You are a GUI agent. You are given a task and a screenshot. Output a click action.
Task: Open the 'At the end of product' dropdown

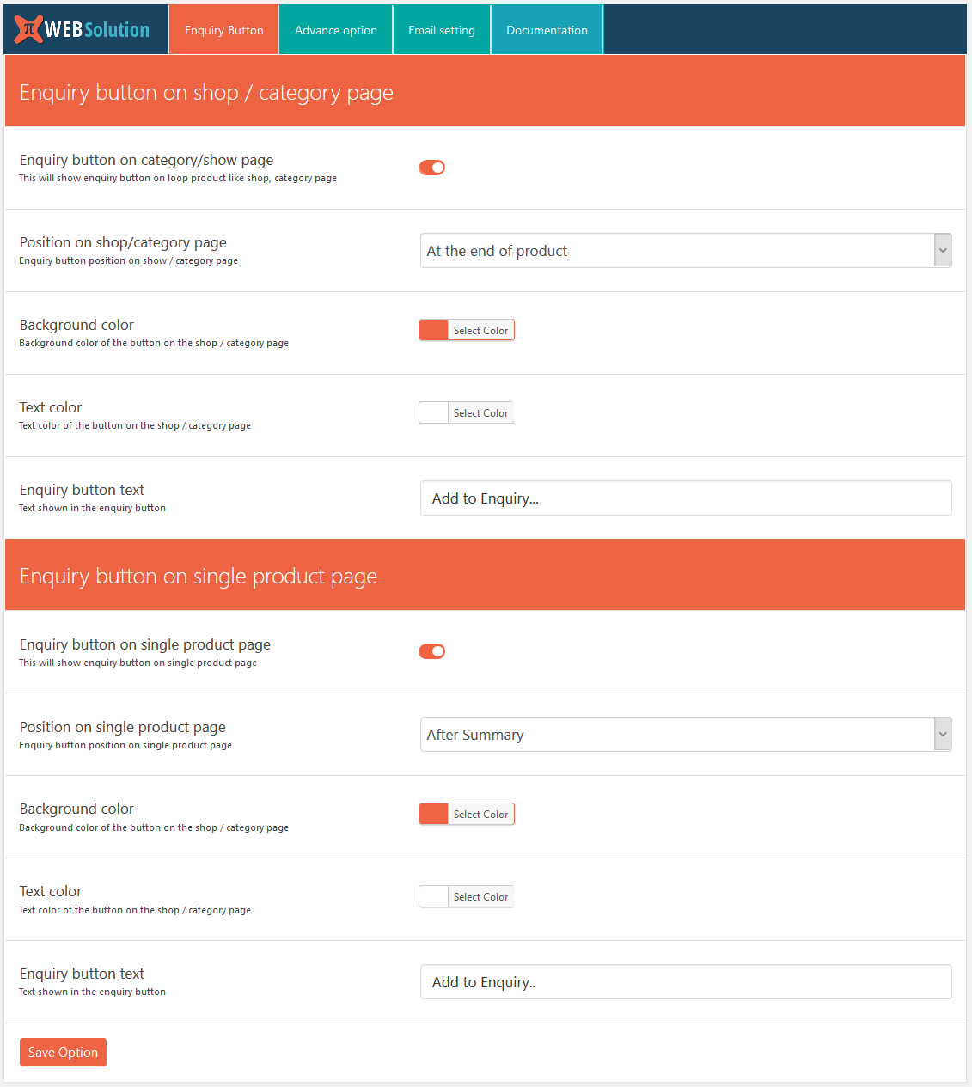685,251
